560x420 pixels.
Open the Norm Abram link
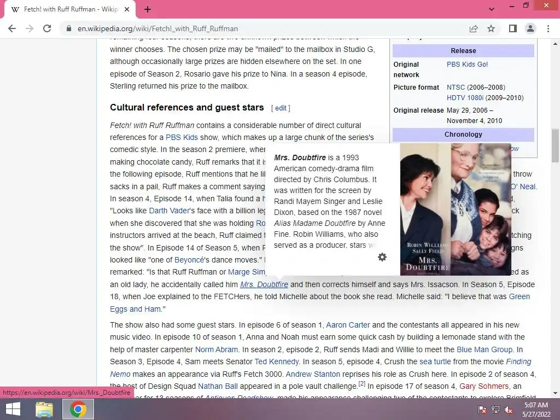[217, 349]
